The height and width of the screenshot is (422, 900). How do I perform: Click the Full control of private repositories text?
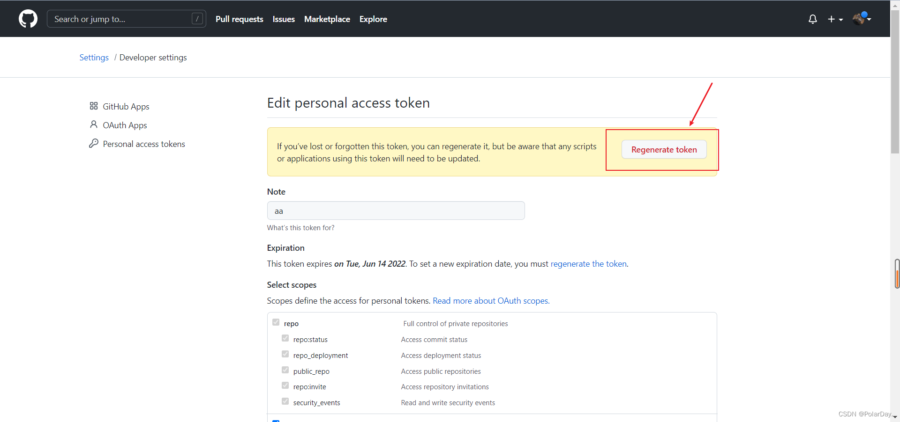[456, 324]
